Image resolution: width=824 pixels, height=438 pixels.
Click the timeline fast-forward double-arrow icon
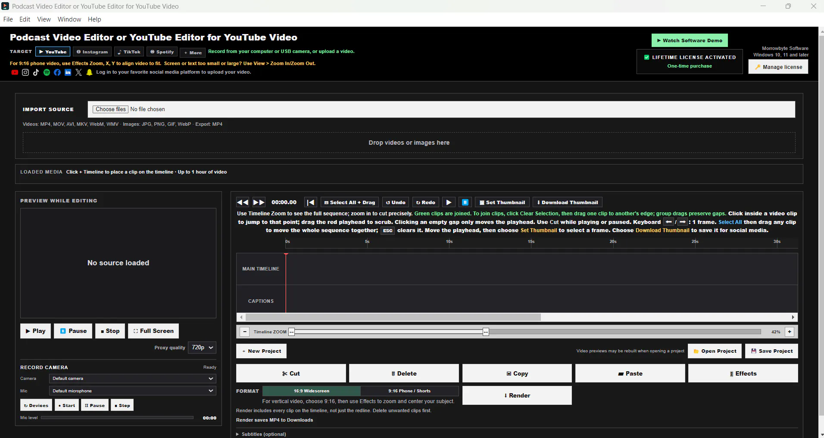259,202
